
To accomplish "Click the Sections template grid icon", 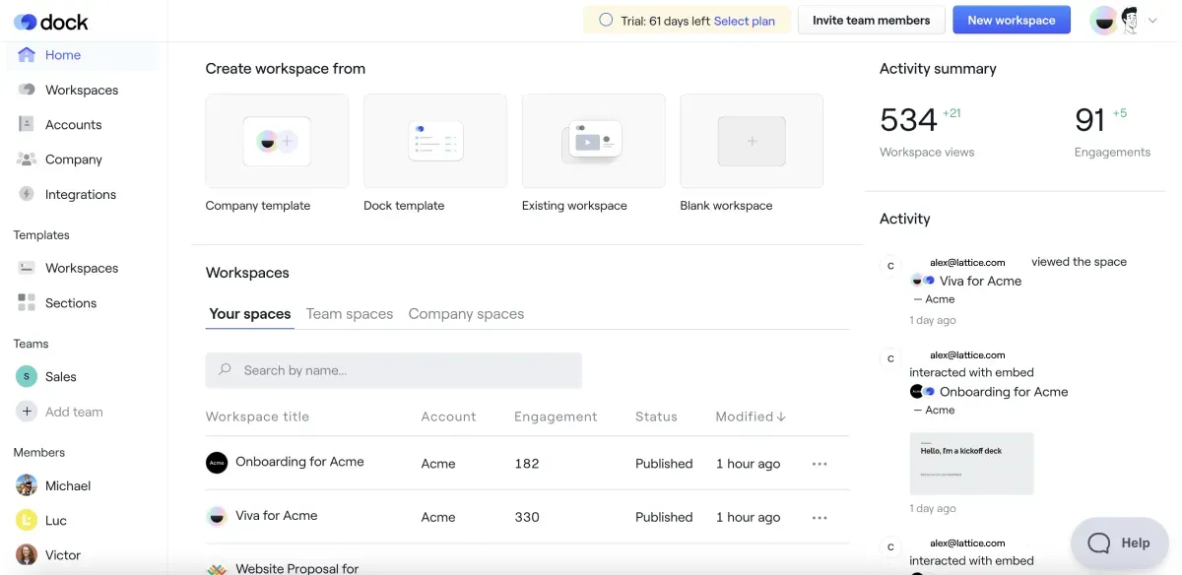I will (27, 302).
